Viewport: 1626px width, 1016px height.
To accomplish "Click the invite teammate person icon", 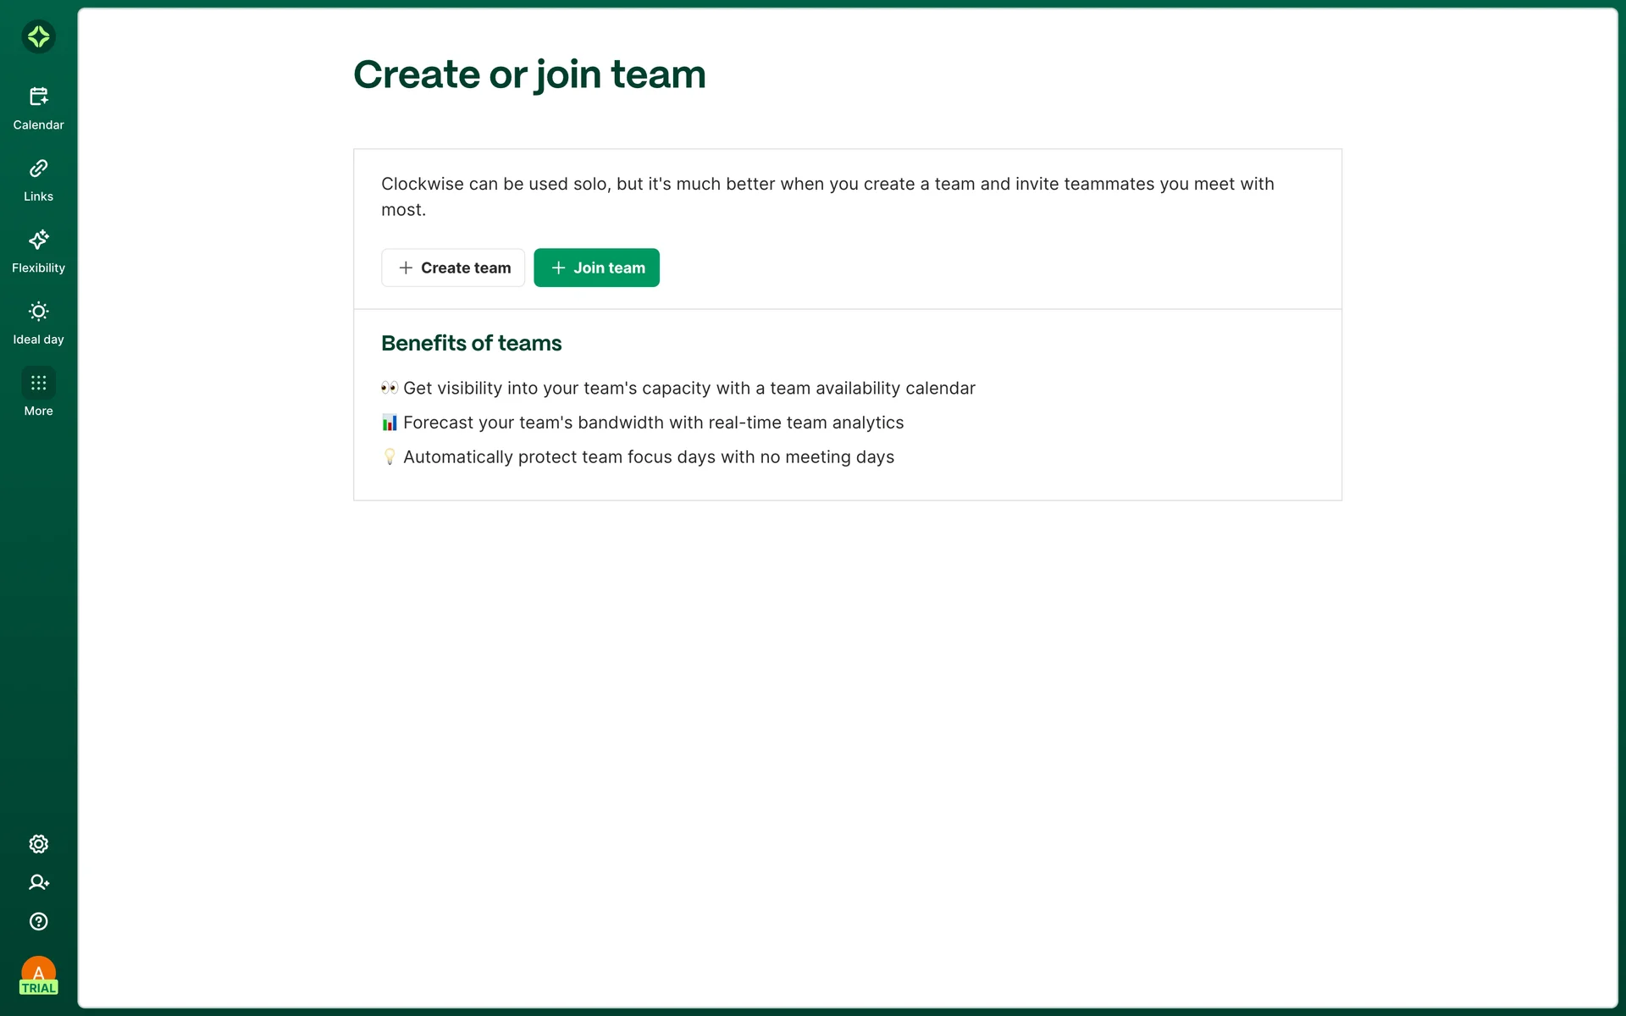I will [38, 882].
